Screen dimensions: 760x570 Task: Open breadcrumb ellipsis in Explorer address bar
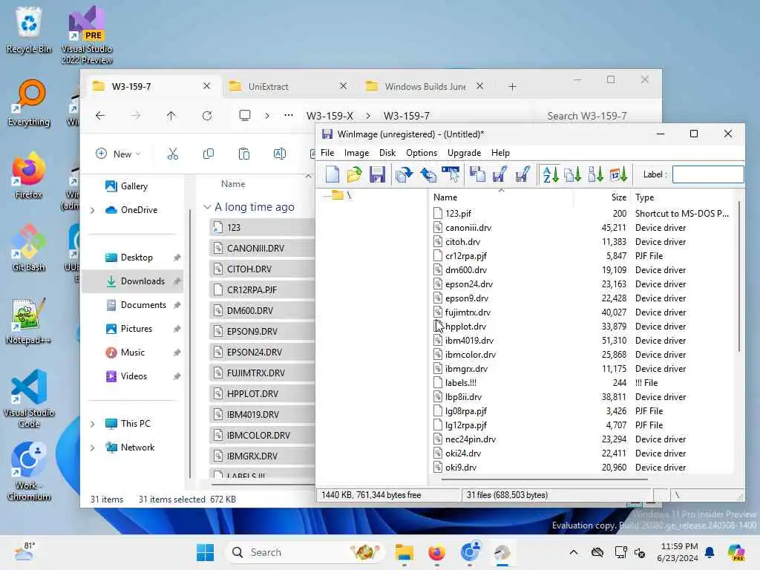click(289, 115)
